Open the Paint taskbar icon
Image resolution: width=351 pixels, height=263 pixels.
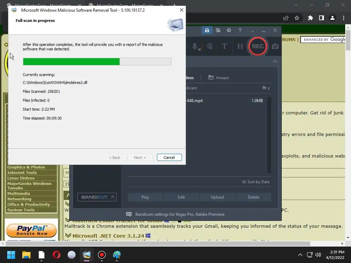tap(117, 255)
